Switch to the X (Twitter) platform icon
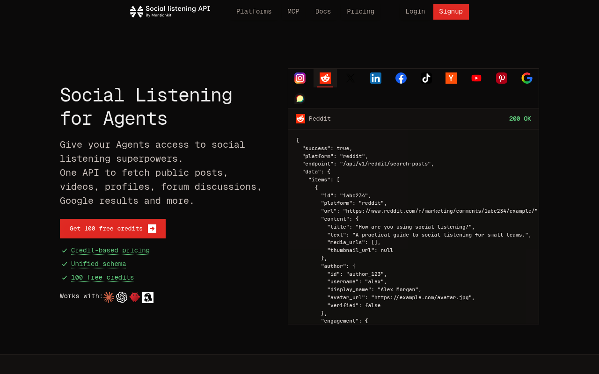The height and width of the screenshot is (374, 599). pos(351,78)
